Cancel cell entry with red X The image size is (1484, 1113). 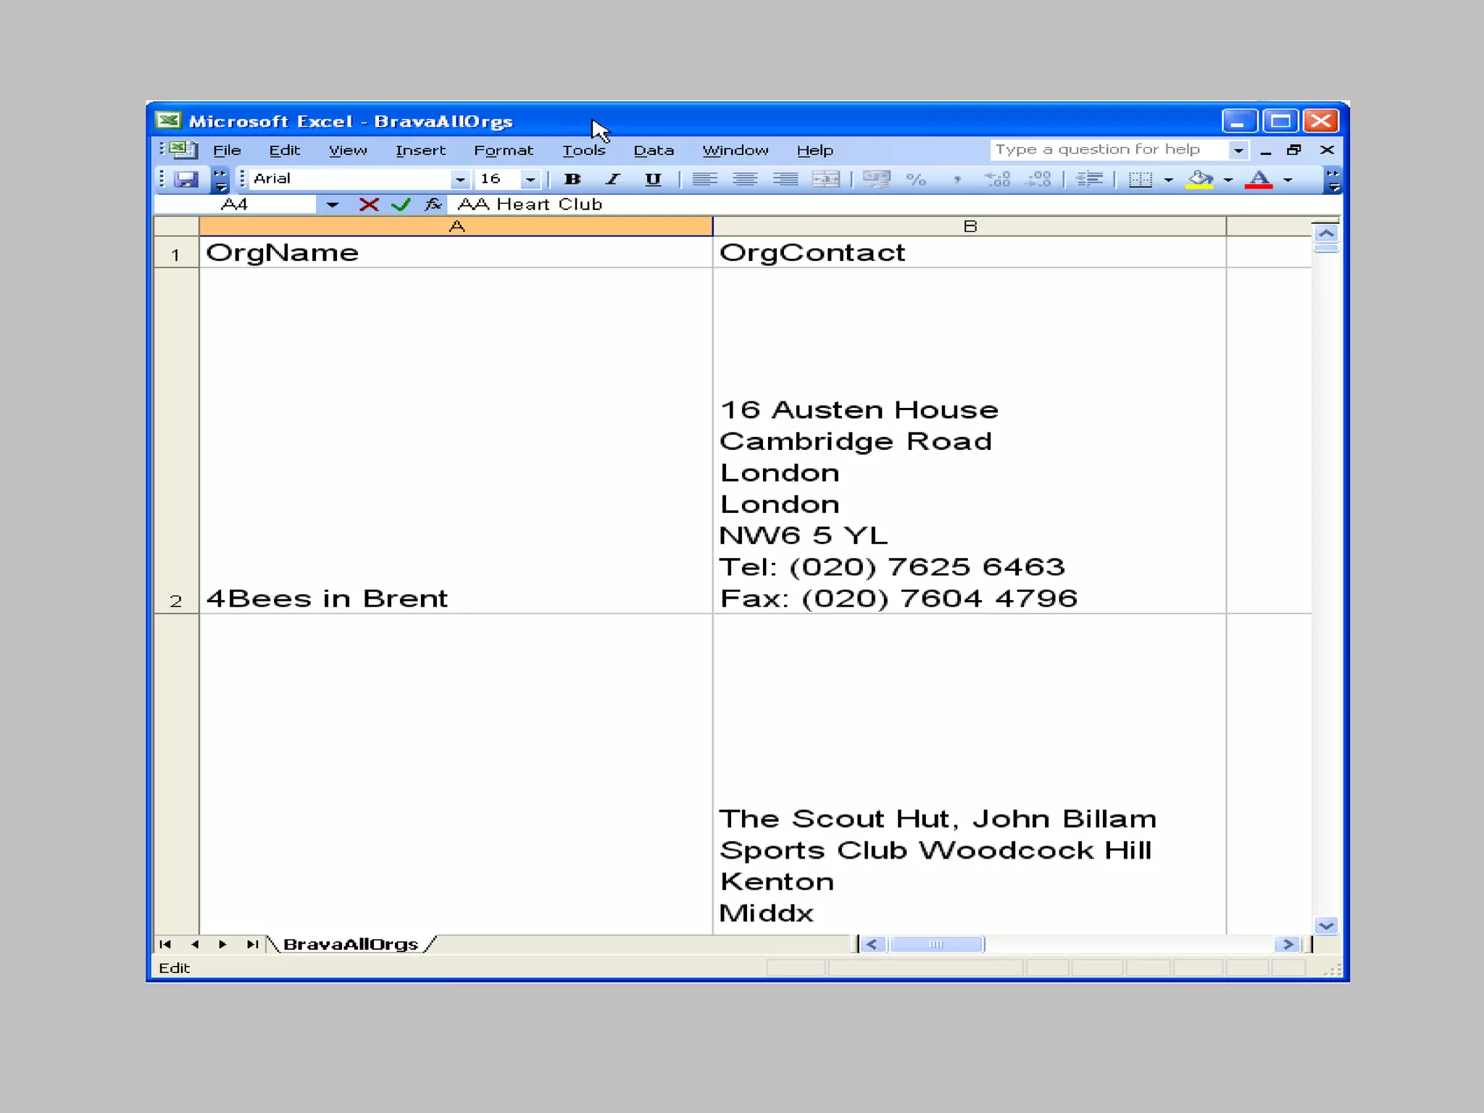click(x=369, y=205)
